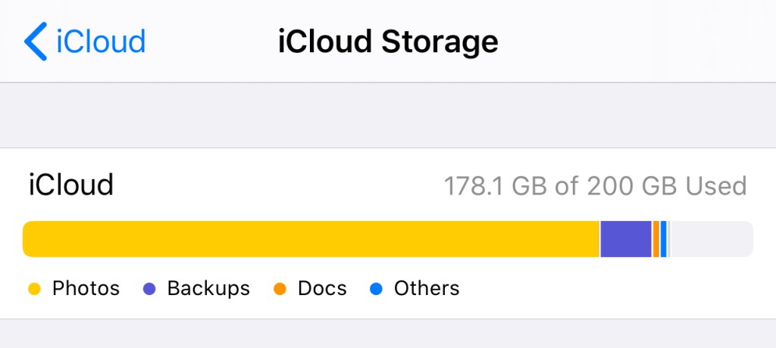The image size is (776, 348).
Task: Tap the empty gray area above storage card
Action: click(388, 115)
